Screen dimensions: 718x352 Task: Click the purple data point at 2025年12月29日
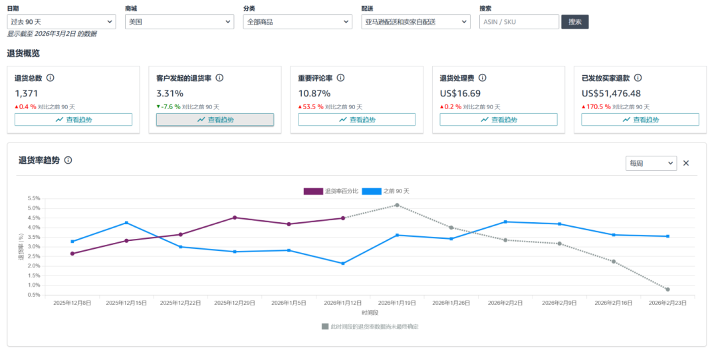click(235, 218)
